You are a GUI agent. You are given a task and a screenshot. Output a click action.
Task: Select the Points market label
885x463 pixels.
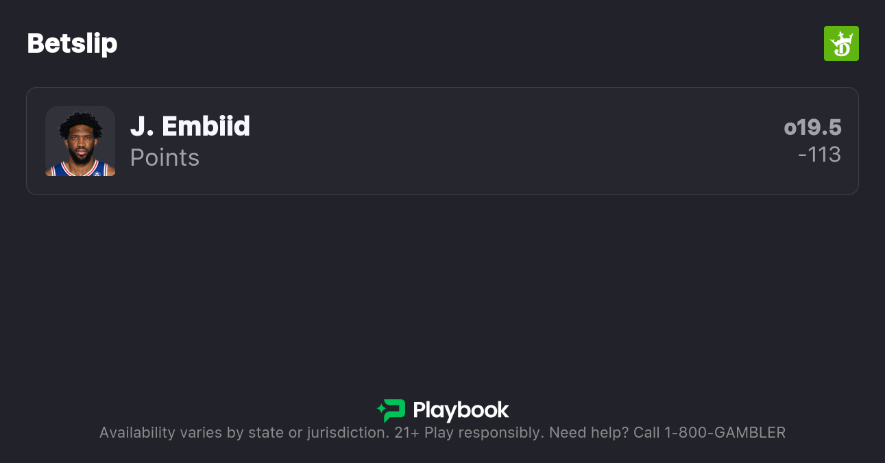click(165, 158)
